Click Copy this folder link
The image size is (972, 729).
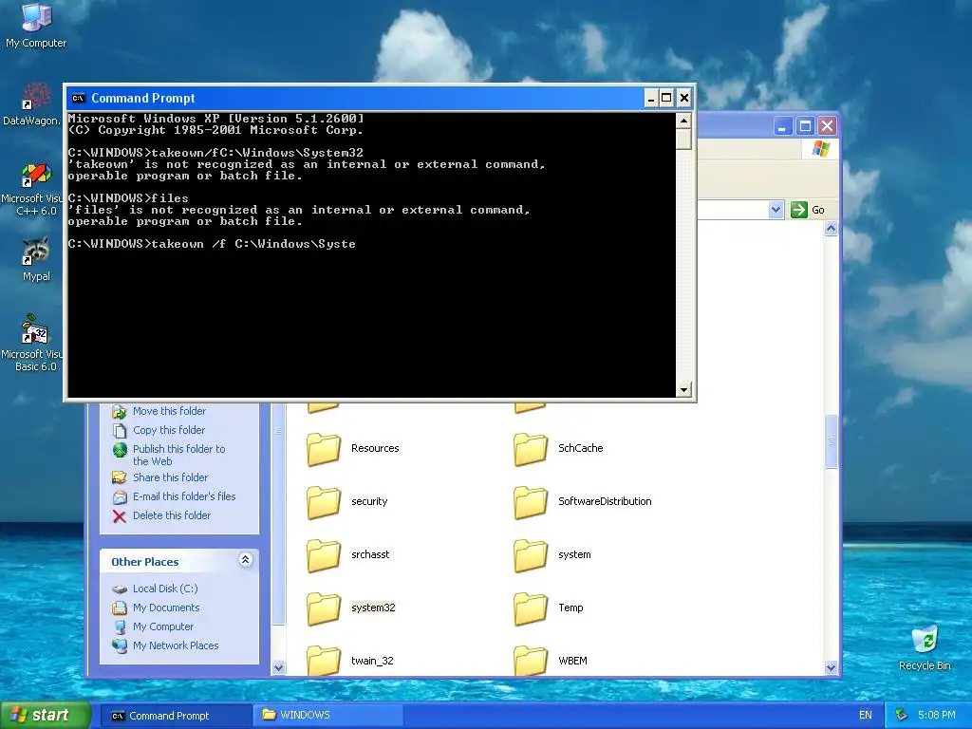169,430
